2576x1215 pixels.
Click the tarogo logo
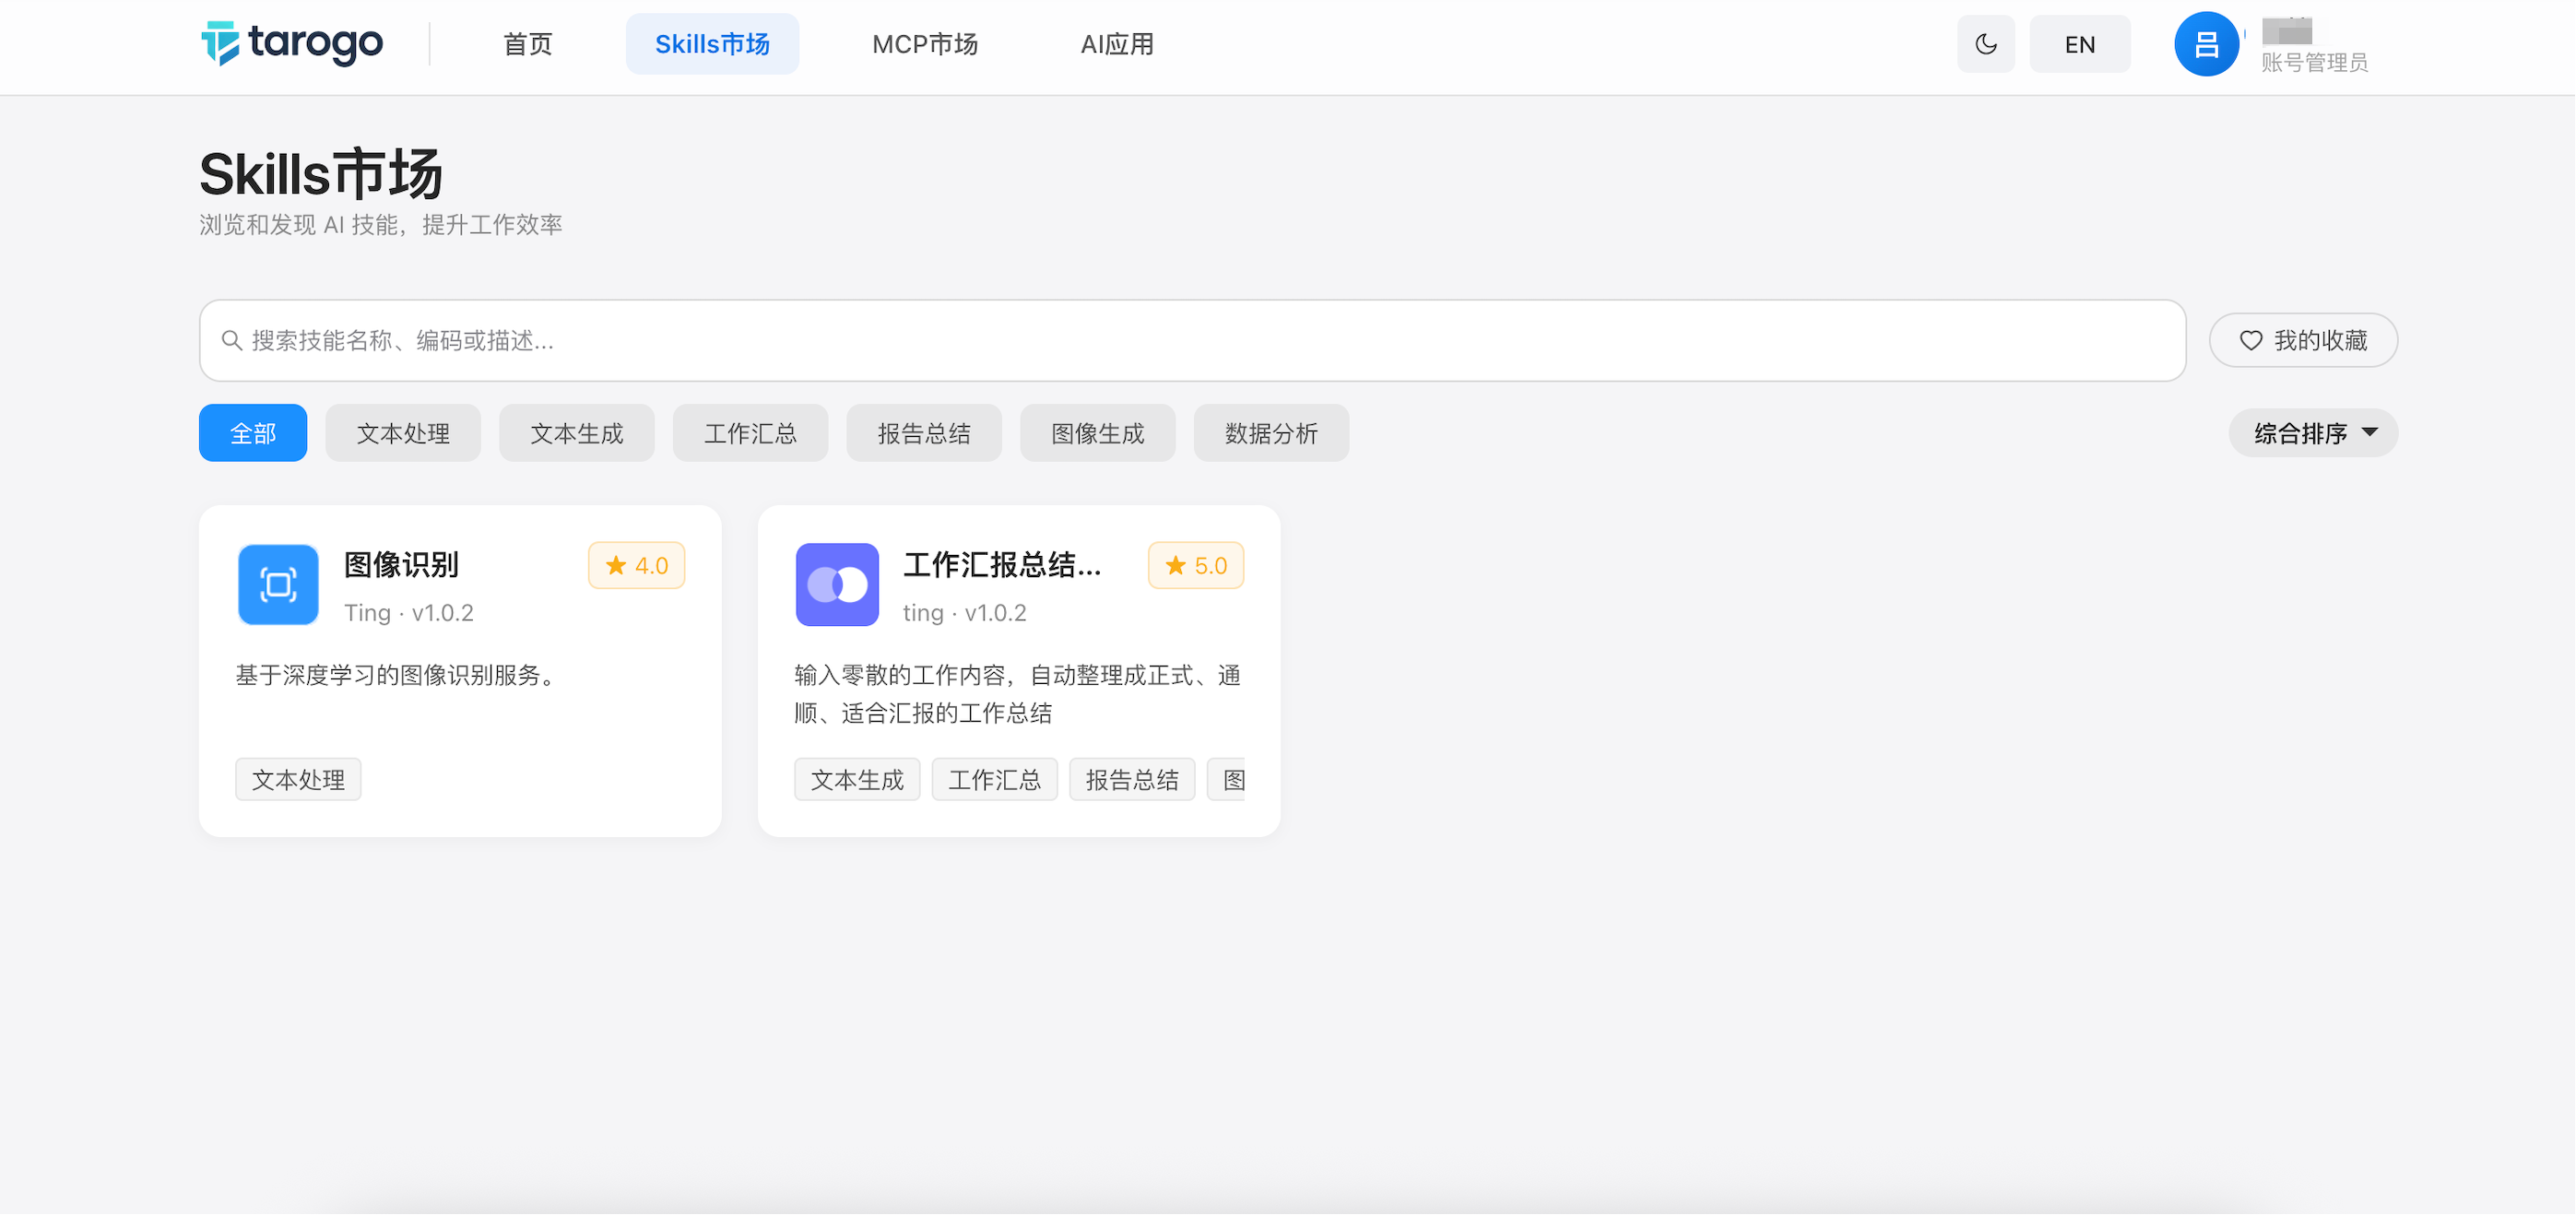291,43
